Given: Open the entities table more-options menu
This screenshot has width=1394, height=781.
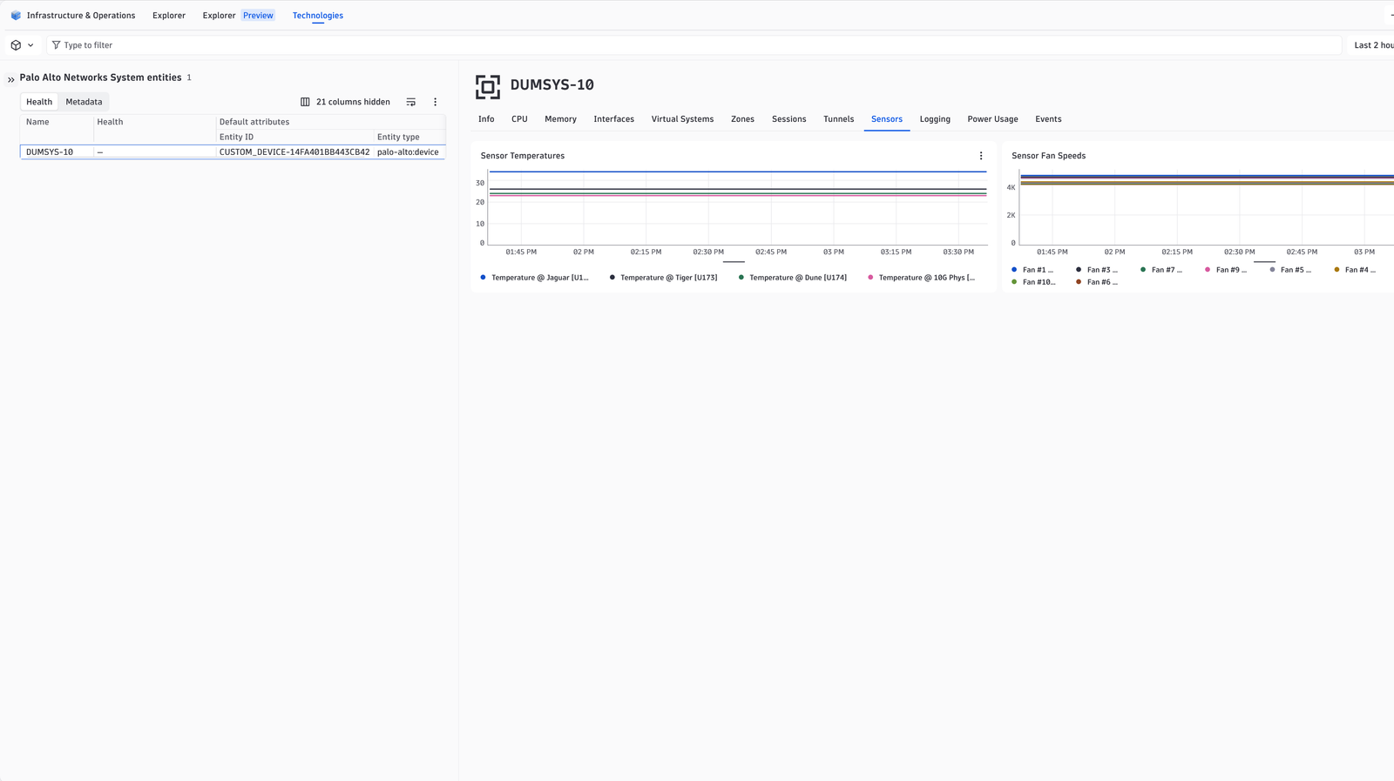Looking at the screenshot, I should 436,102.
